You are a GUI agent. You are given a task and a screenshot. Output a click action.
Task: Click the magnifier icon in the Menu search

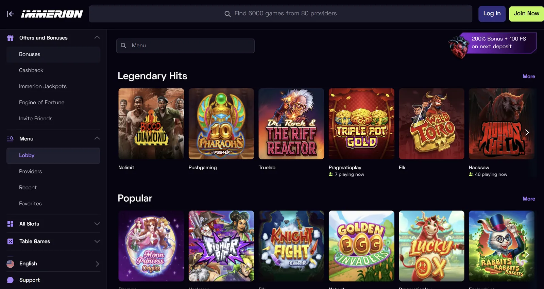123,46
